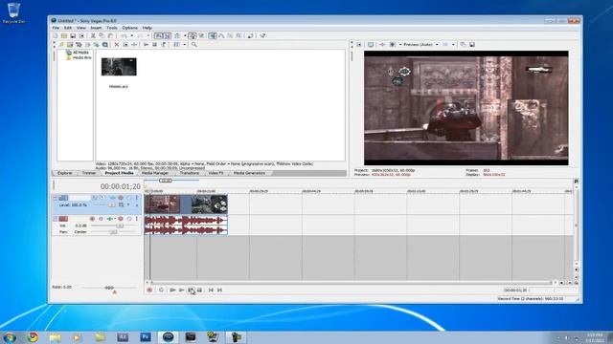
Task: Save preview snapshot to file
Action: point(472,45)
